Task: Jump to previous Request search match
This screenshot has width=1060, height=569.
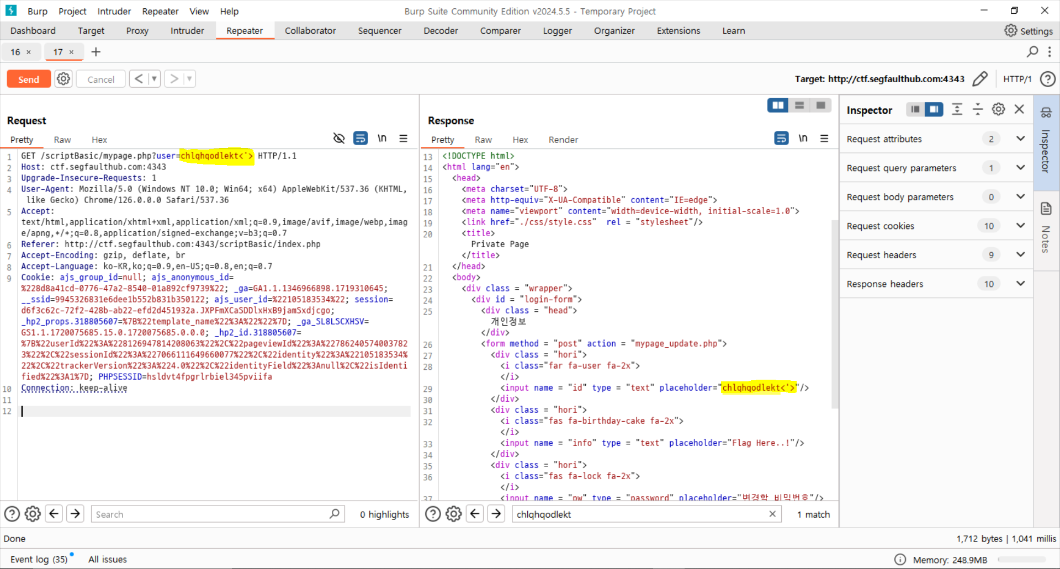Action: pos(54,514)
